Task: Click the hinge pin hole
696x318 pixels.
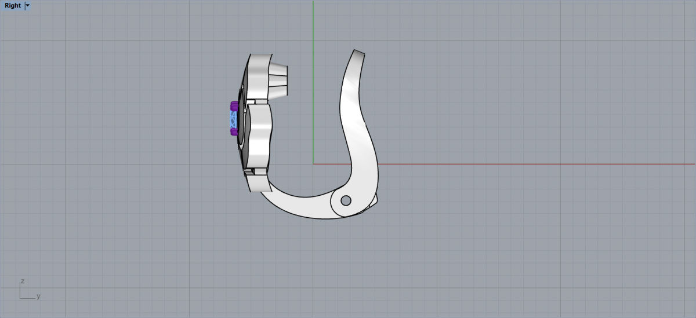Action: [x=346, y=200]
